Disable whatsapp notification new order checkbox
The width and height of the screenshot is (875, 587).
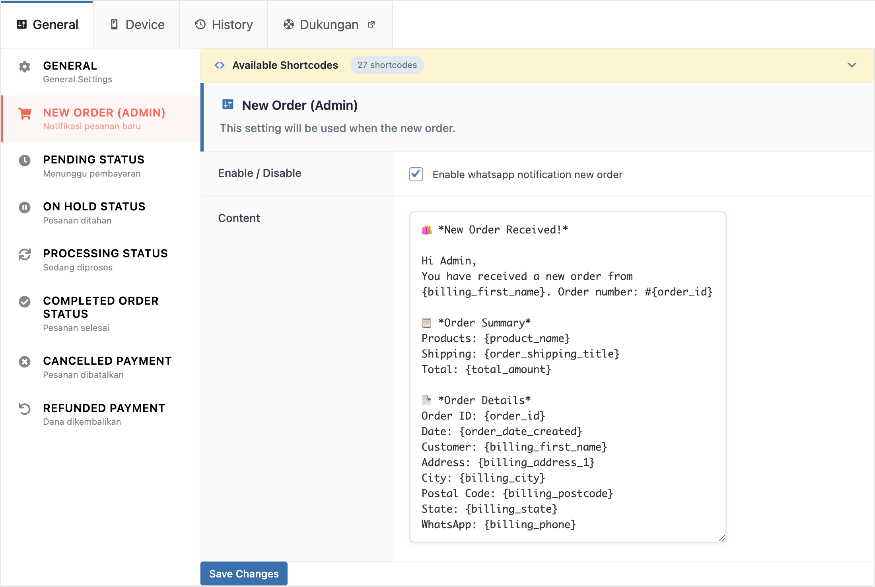(x=416, y=174)
